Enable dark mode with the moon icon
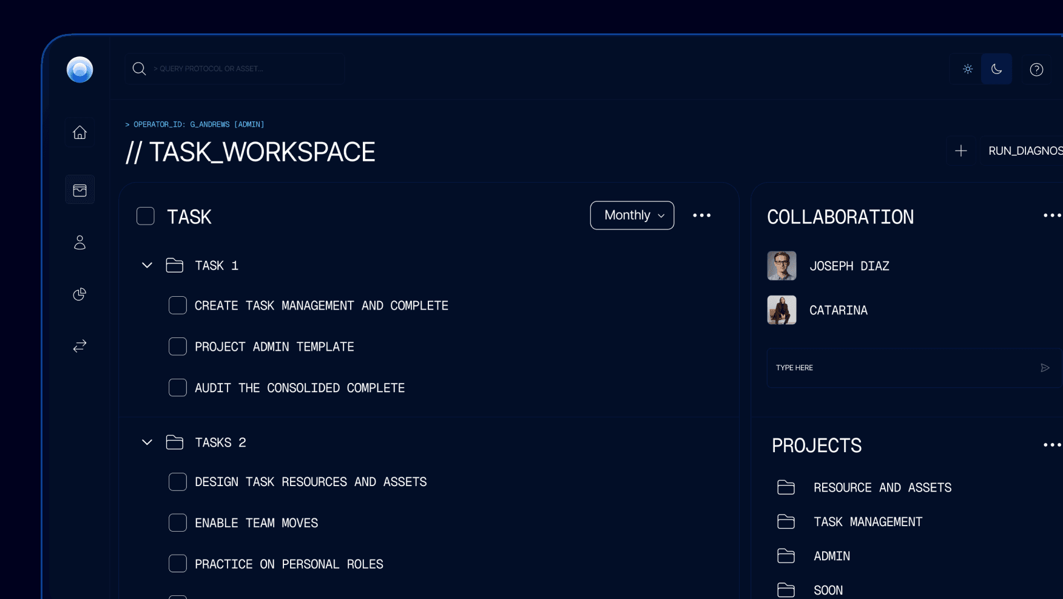Image resolution: width=1063 pixels, height=599 pixels. (x=996, y=69)
